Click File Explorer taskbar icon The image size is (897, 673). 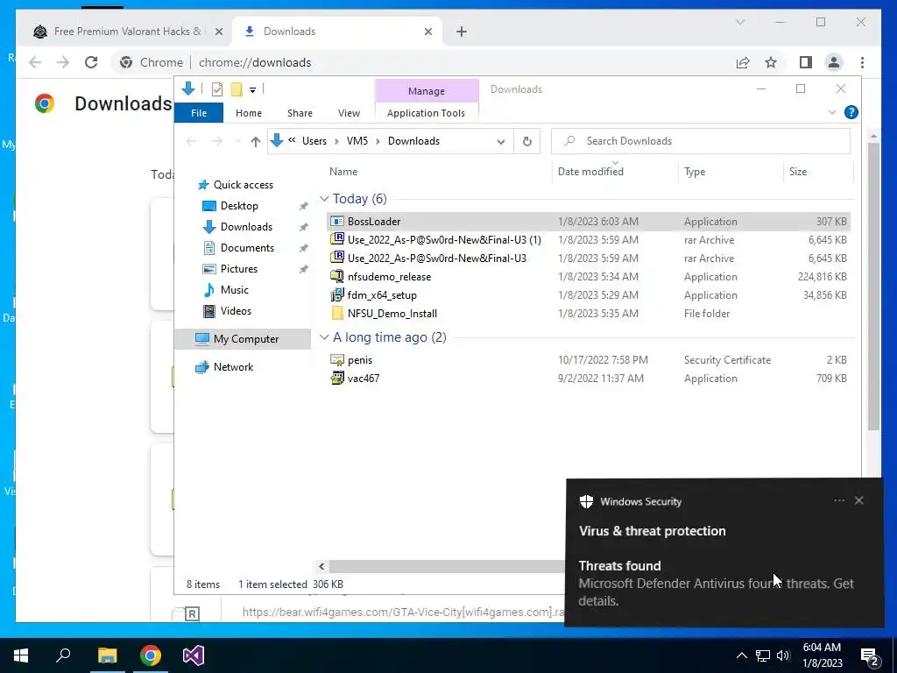click(x=107, y=655)
